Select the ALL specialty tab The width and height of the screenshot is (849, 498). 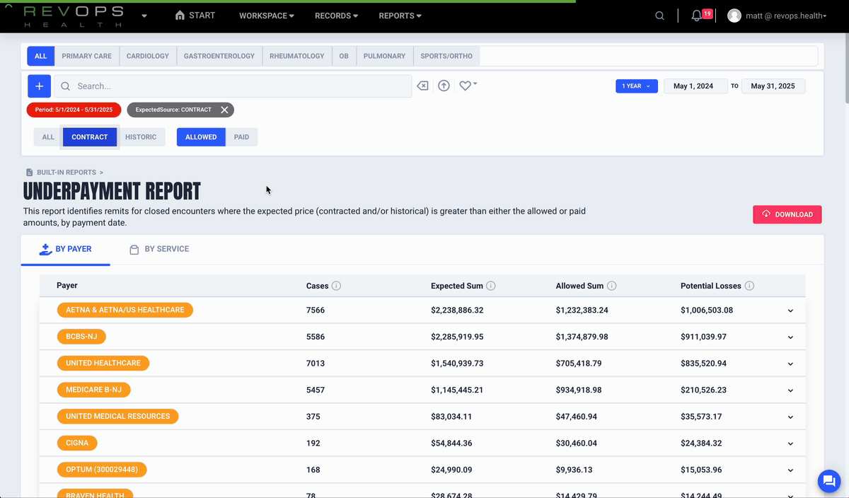tap(40, 56)
